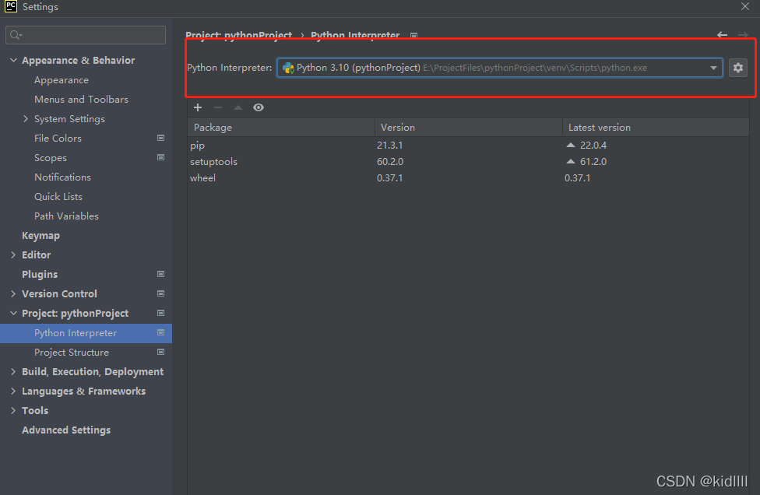
Task: Select the setuptools package row
Action: (x=468, y=162)
